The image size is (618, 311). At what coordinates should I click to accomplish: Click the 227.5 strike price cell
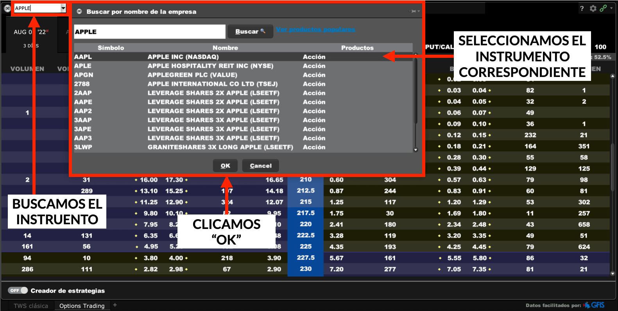(306, 257)
